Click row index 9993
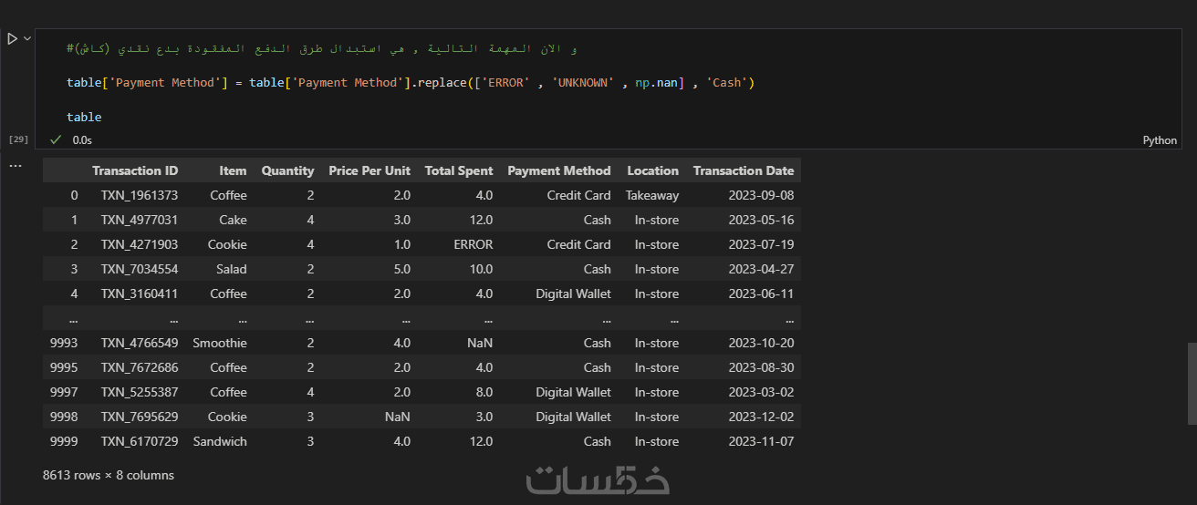The width and height of the screenshot is (1197, 505). (x=64, y=343)
